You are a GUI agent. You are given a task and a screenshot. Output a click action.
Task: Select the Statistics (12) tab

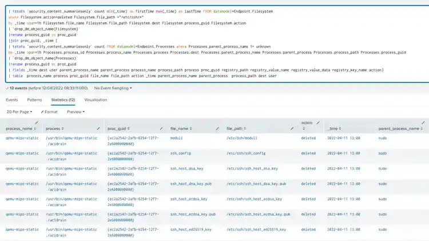[63, 100]
